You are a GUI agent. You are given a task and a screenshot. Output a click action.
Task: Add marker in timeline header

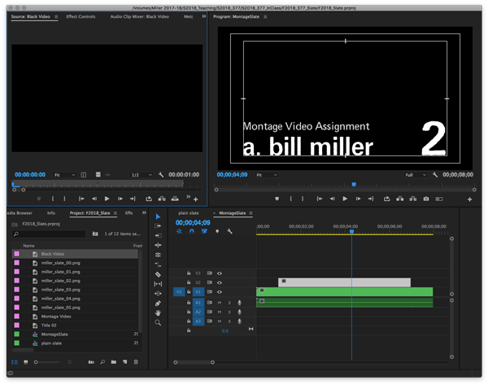pyautogui.click(x=217, y=231)
